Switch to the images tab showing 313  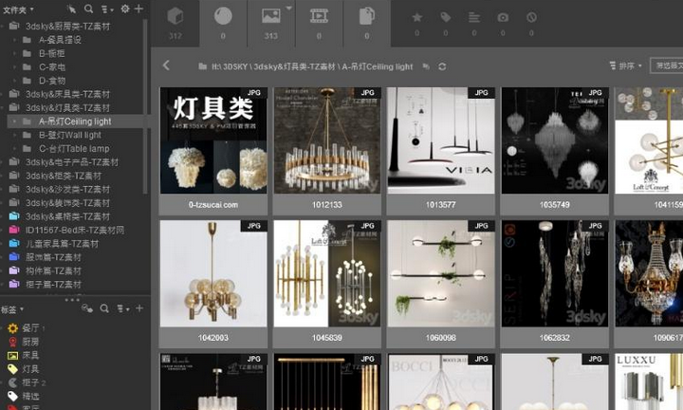[270, 24]
